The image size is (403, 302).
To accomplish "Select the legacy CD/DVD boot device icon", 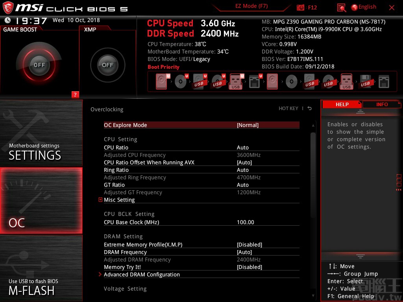I will point(292,82).
